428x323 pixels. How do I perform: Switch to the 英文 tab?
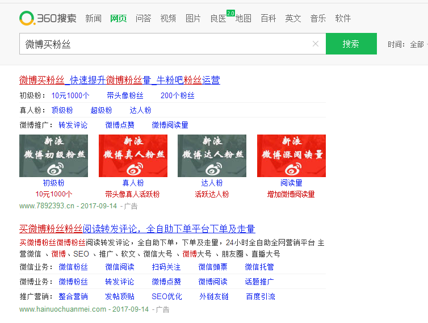click(293, 18)
